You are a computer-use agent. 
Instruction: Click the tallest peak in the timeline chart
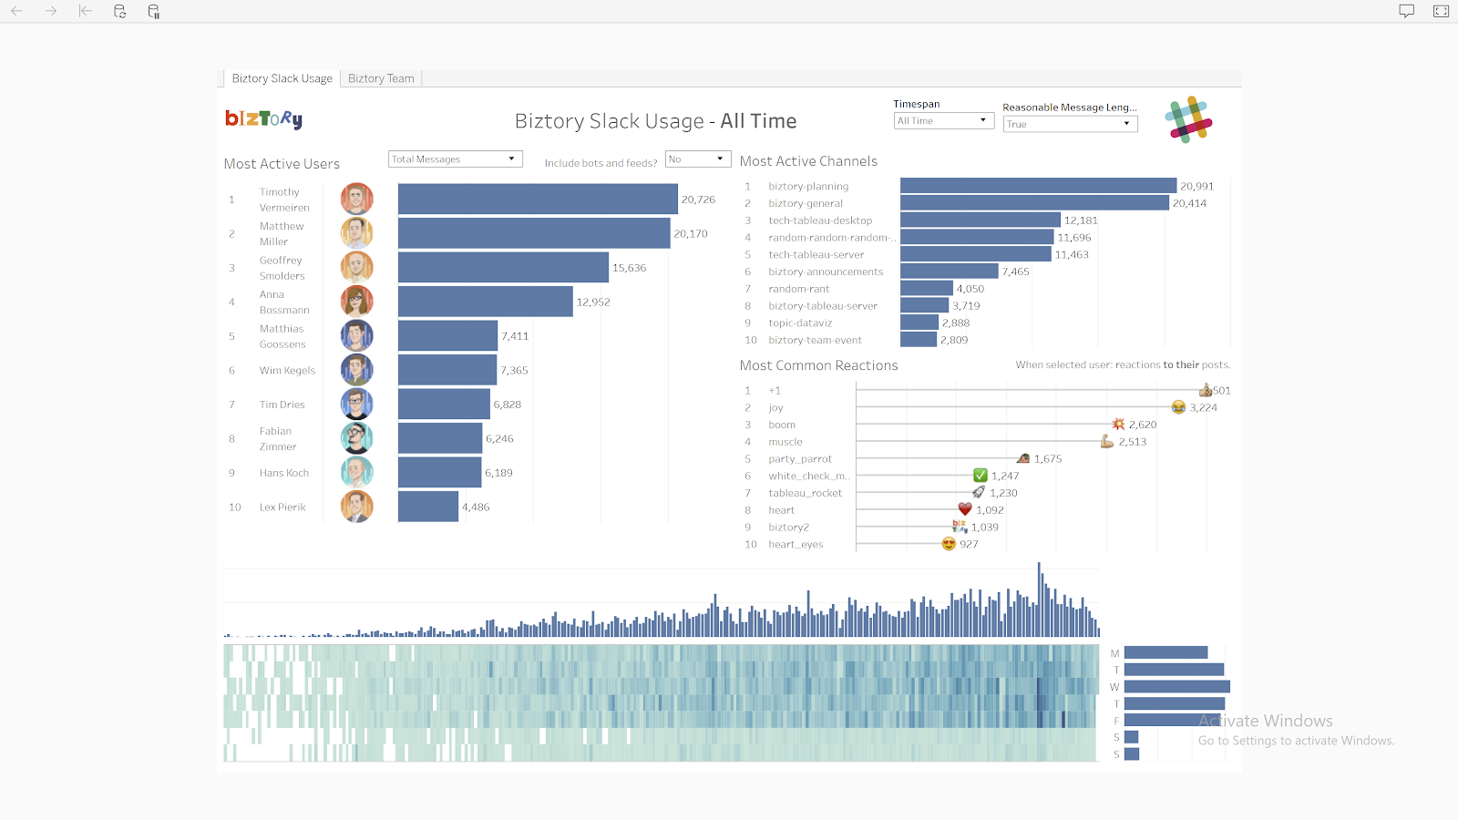coord(1039,600)
